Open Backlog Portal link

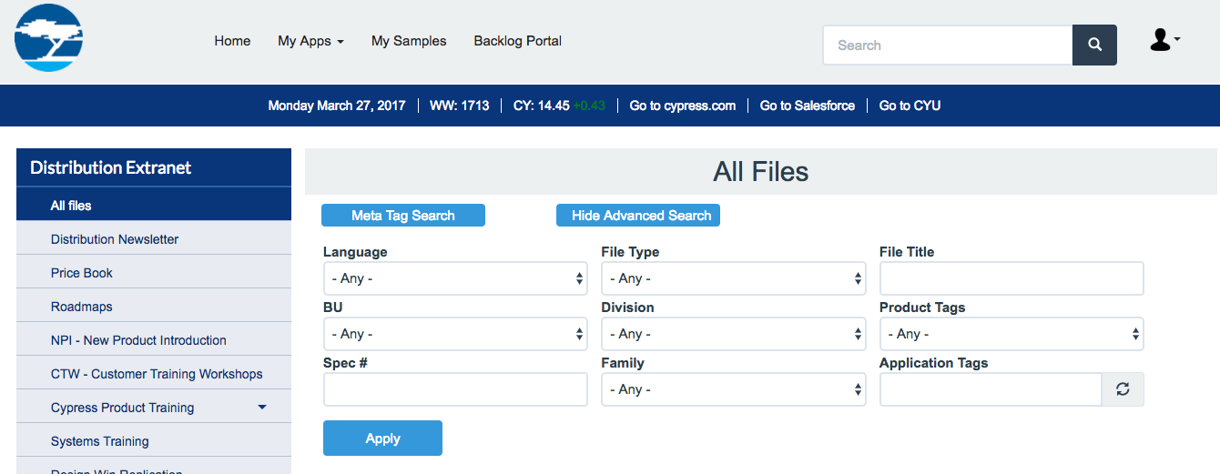517,41
